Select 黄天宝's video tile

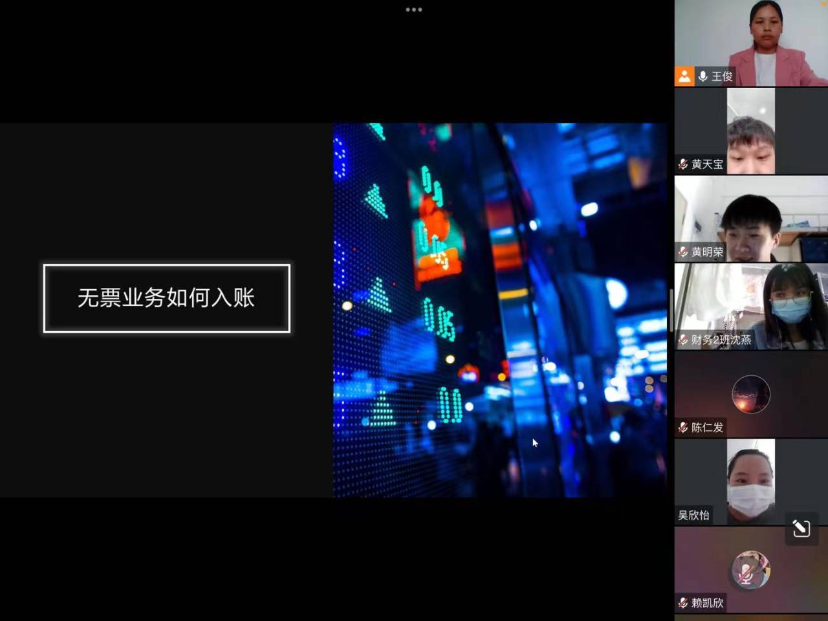click(751, 131)
